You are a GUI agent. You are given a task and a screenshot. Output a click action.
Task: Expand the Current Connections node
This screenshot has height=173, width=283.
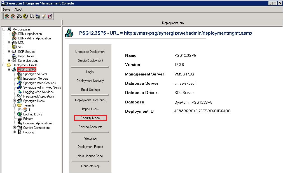point(15,128)
